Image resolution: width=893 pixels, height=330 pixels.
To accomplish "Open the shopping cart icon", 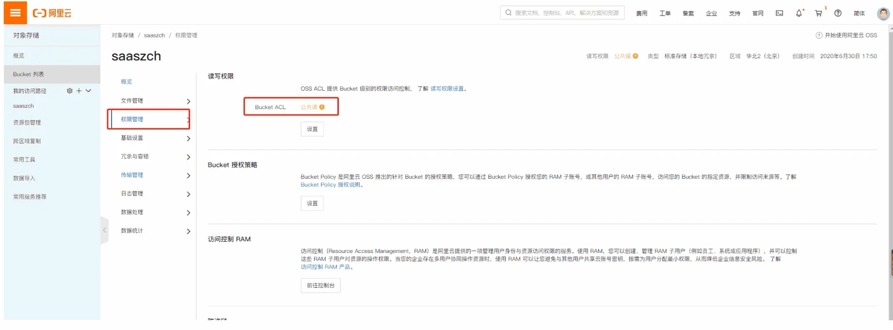I will click(818, 13).
